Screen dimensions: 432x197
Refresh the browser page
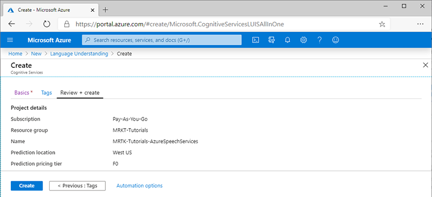pos(47,24)
